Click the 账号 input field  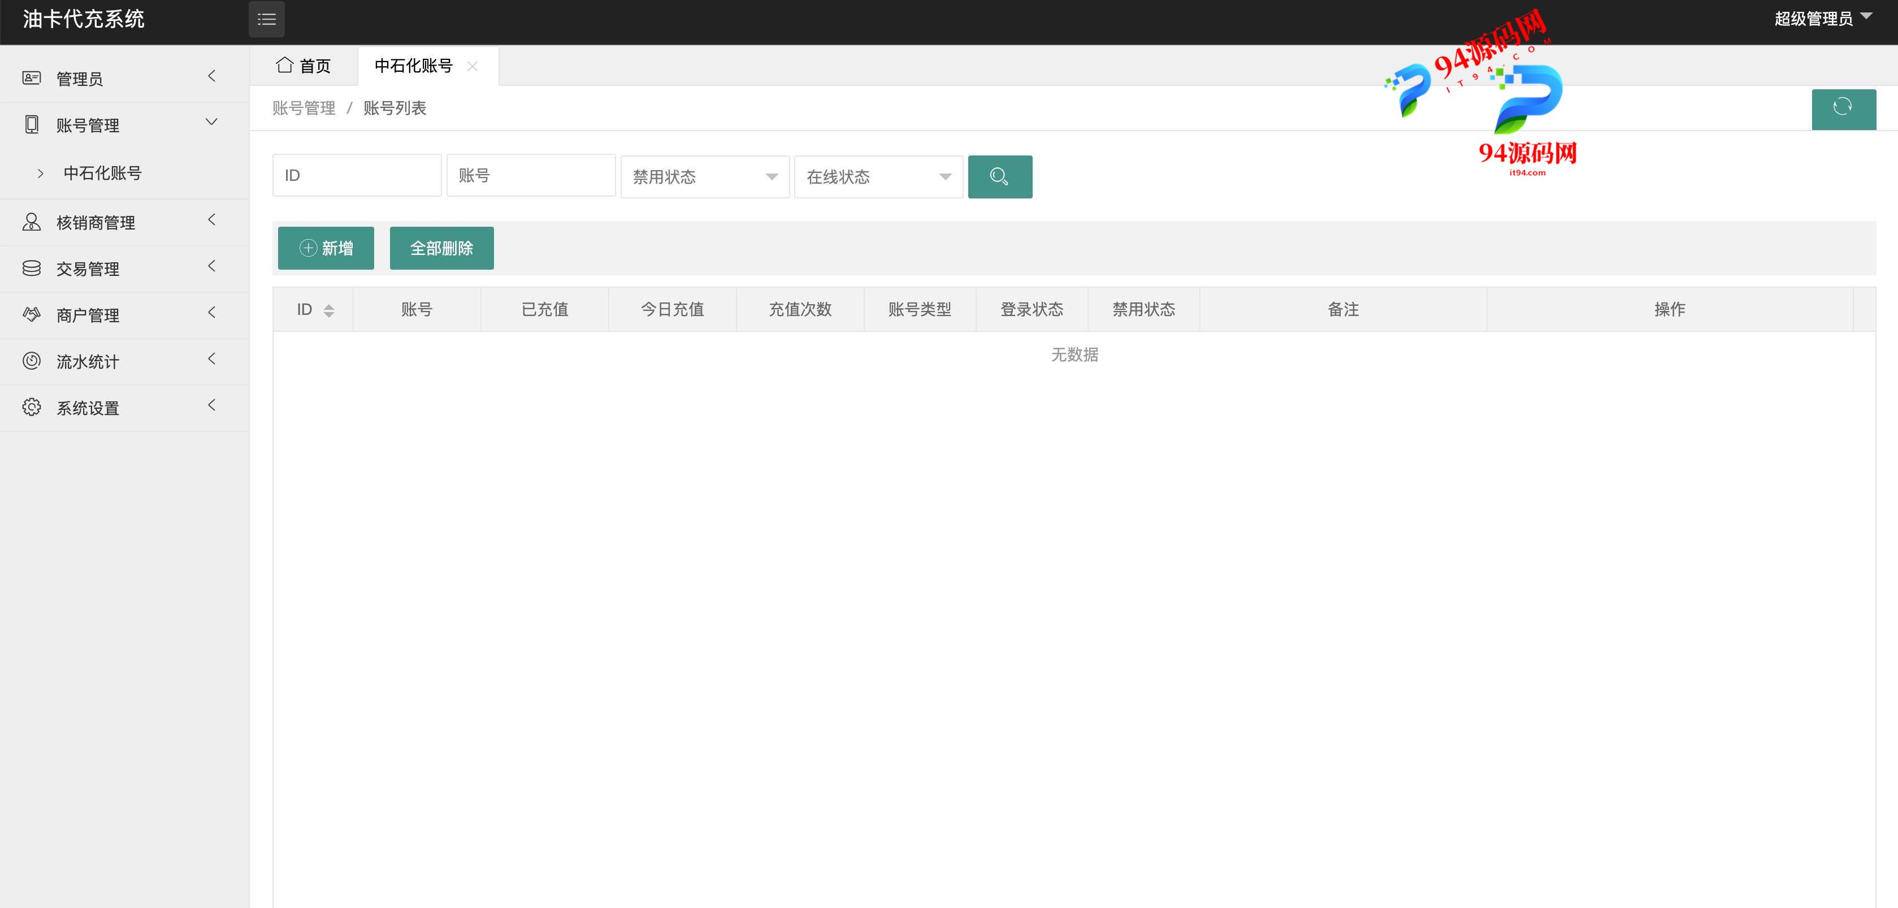530,175
